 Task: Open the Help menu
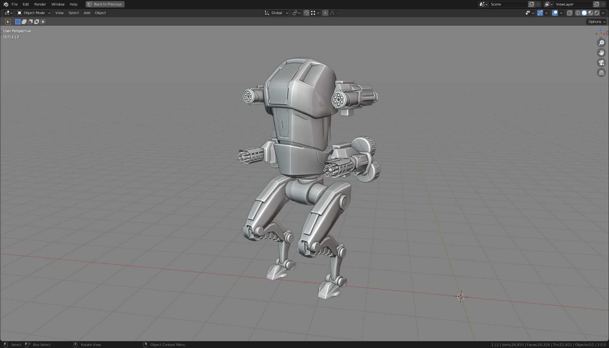coord(73,4)
